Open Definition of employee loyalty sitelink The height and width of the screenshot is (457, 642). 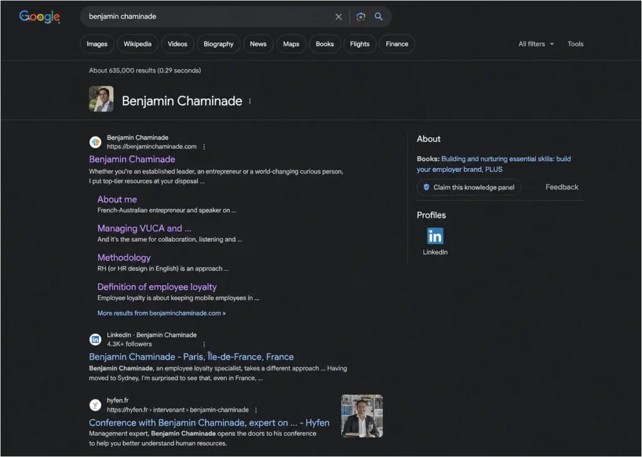[x=157, y=287]
